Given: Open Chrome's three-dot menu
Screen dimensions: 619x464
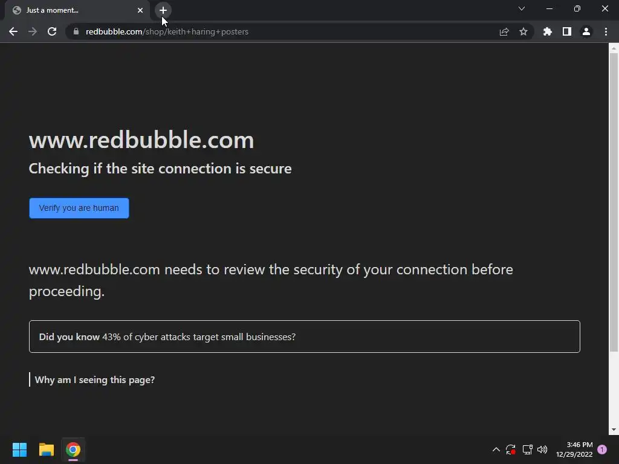Looking at the screenshot, I should [606, 31].
